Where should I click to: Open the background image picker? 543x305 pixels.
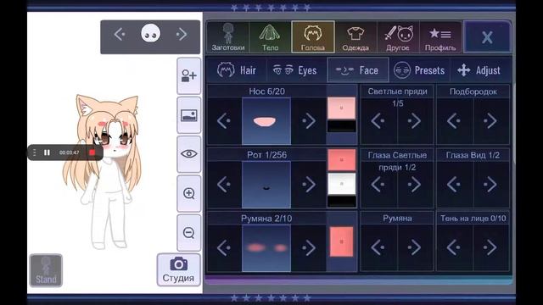pyautogui.click(x=189, y=115)
